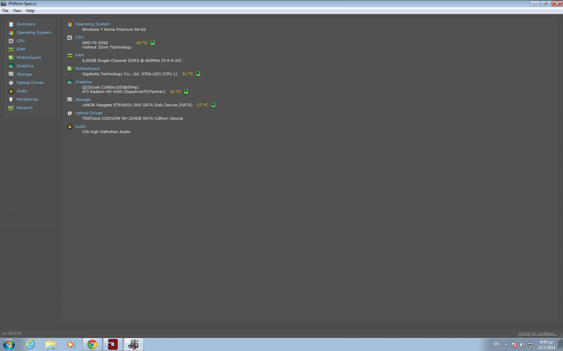Select the Graphics monitor icon in sidebar
Viewport: 563px width, 351px height.
(x=11, y=66)
